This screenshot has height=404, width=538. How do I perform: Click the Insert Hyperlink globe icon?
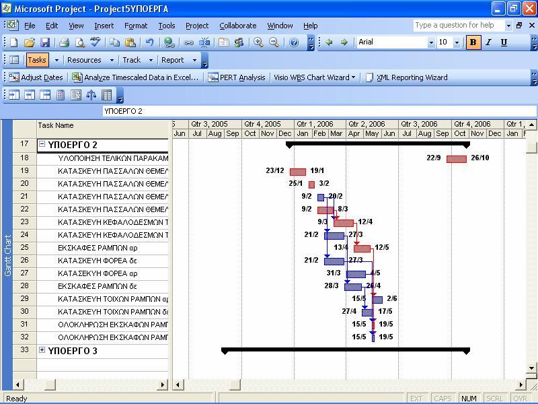click(169, 42)
